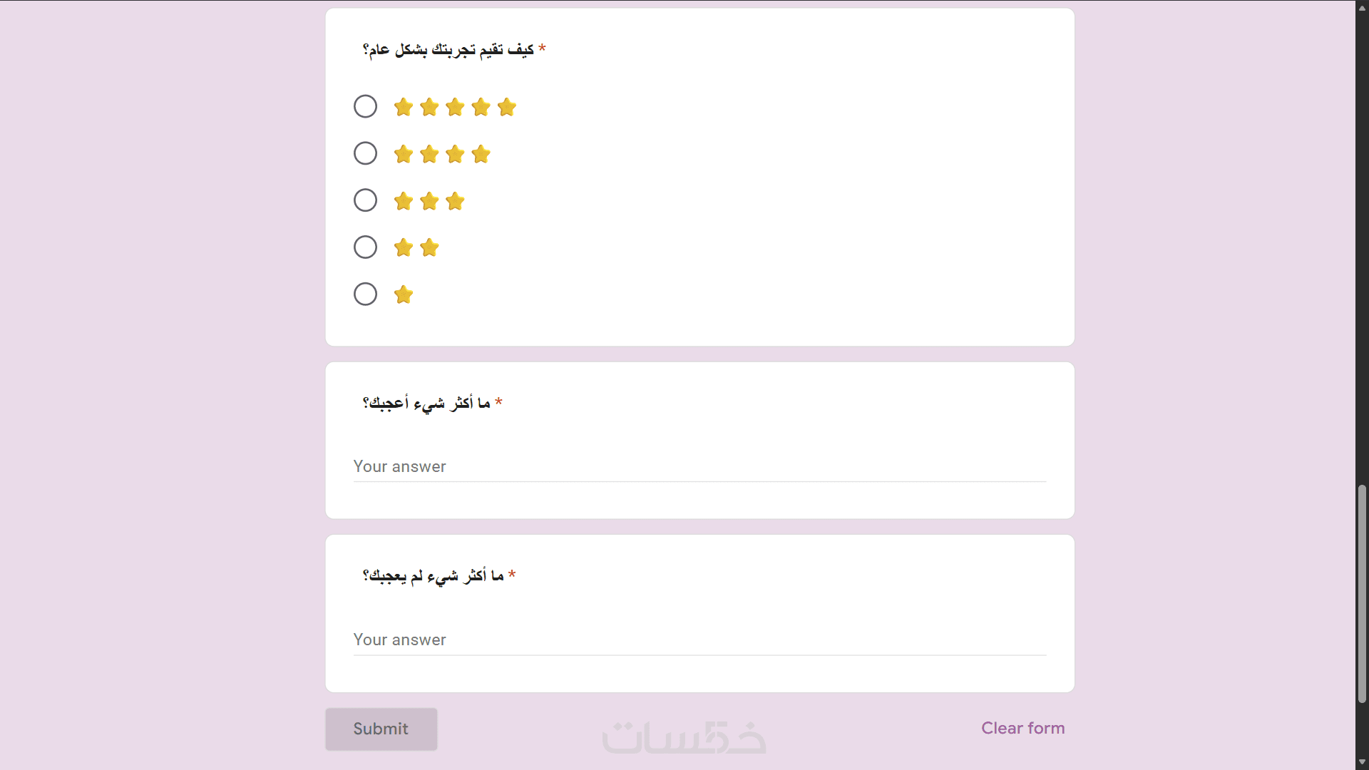Click the last star in the four-star row
Viewport: 1369px width, 770px height.
[481, 154]
